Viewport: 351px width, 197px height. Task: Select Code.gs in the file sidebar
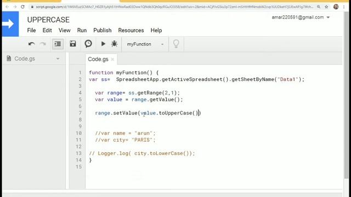click(25, 59)
